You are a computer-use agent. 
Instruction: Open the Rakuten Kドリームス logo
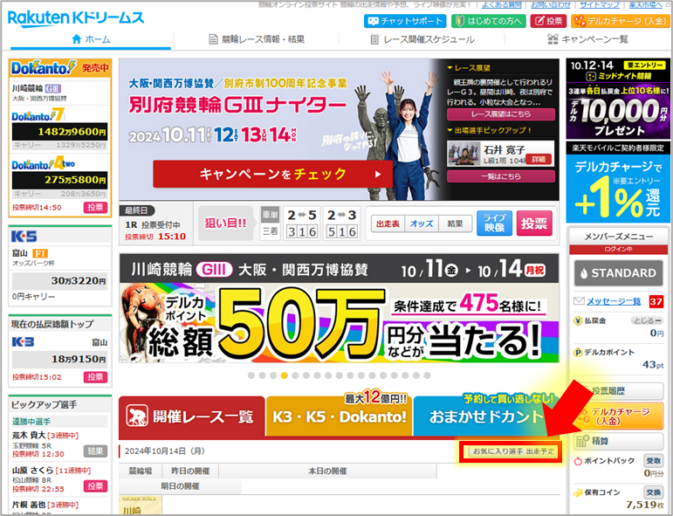click(x=76, y=18)
